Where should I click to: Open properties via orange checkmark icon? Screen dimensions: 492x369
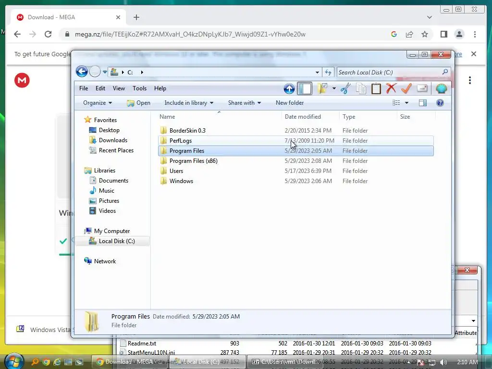[x=406, y=88]
